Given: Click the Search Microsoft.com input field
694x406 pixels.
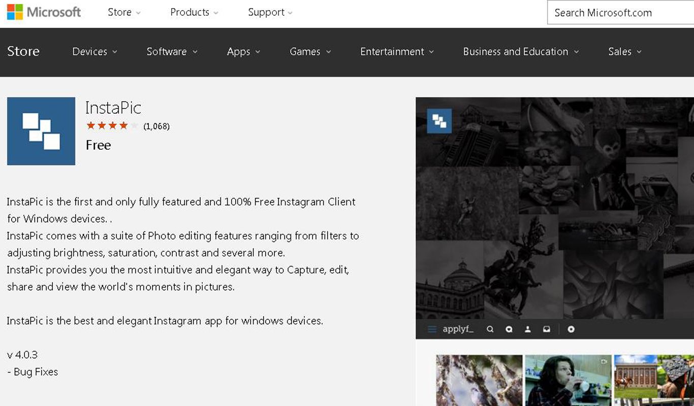Looking at the screenshot, I should coord(620,13).
